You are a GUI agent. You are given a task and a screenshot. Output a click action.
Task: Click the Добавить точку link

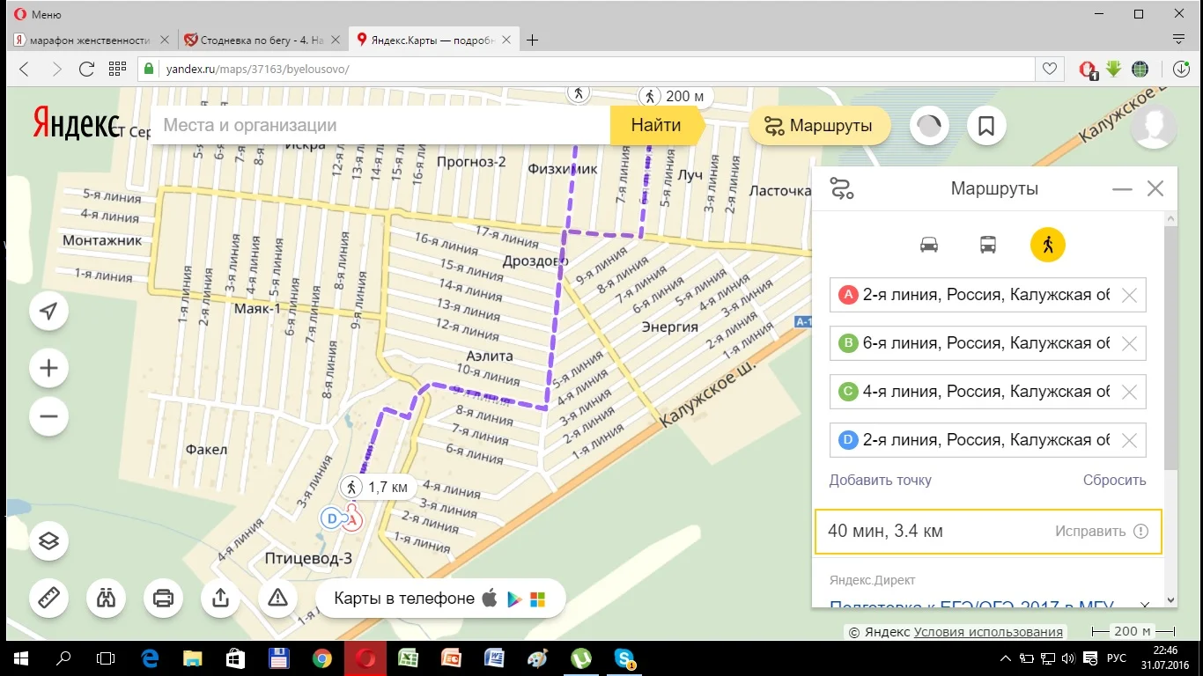click(880, 481)
